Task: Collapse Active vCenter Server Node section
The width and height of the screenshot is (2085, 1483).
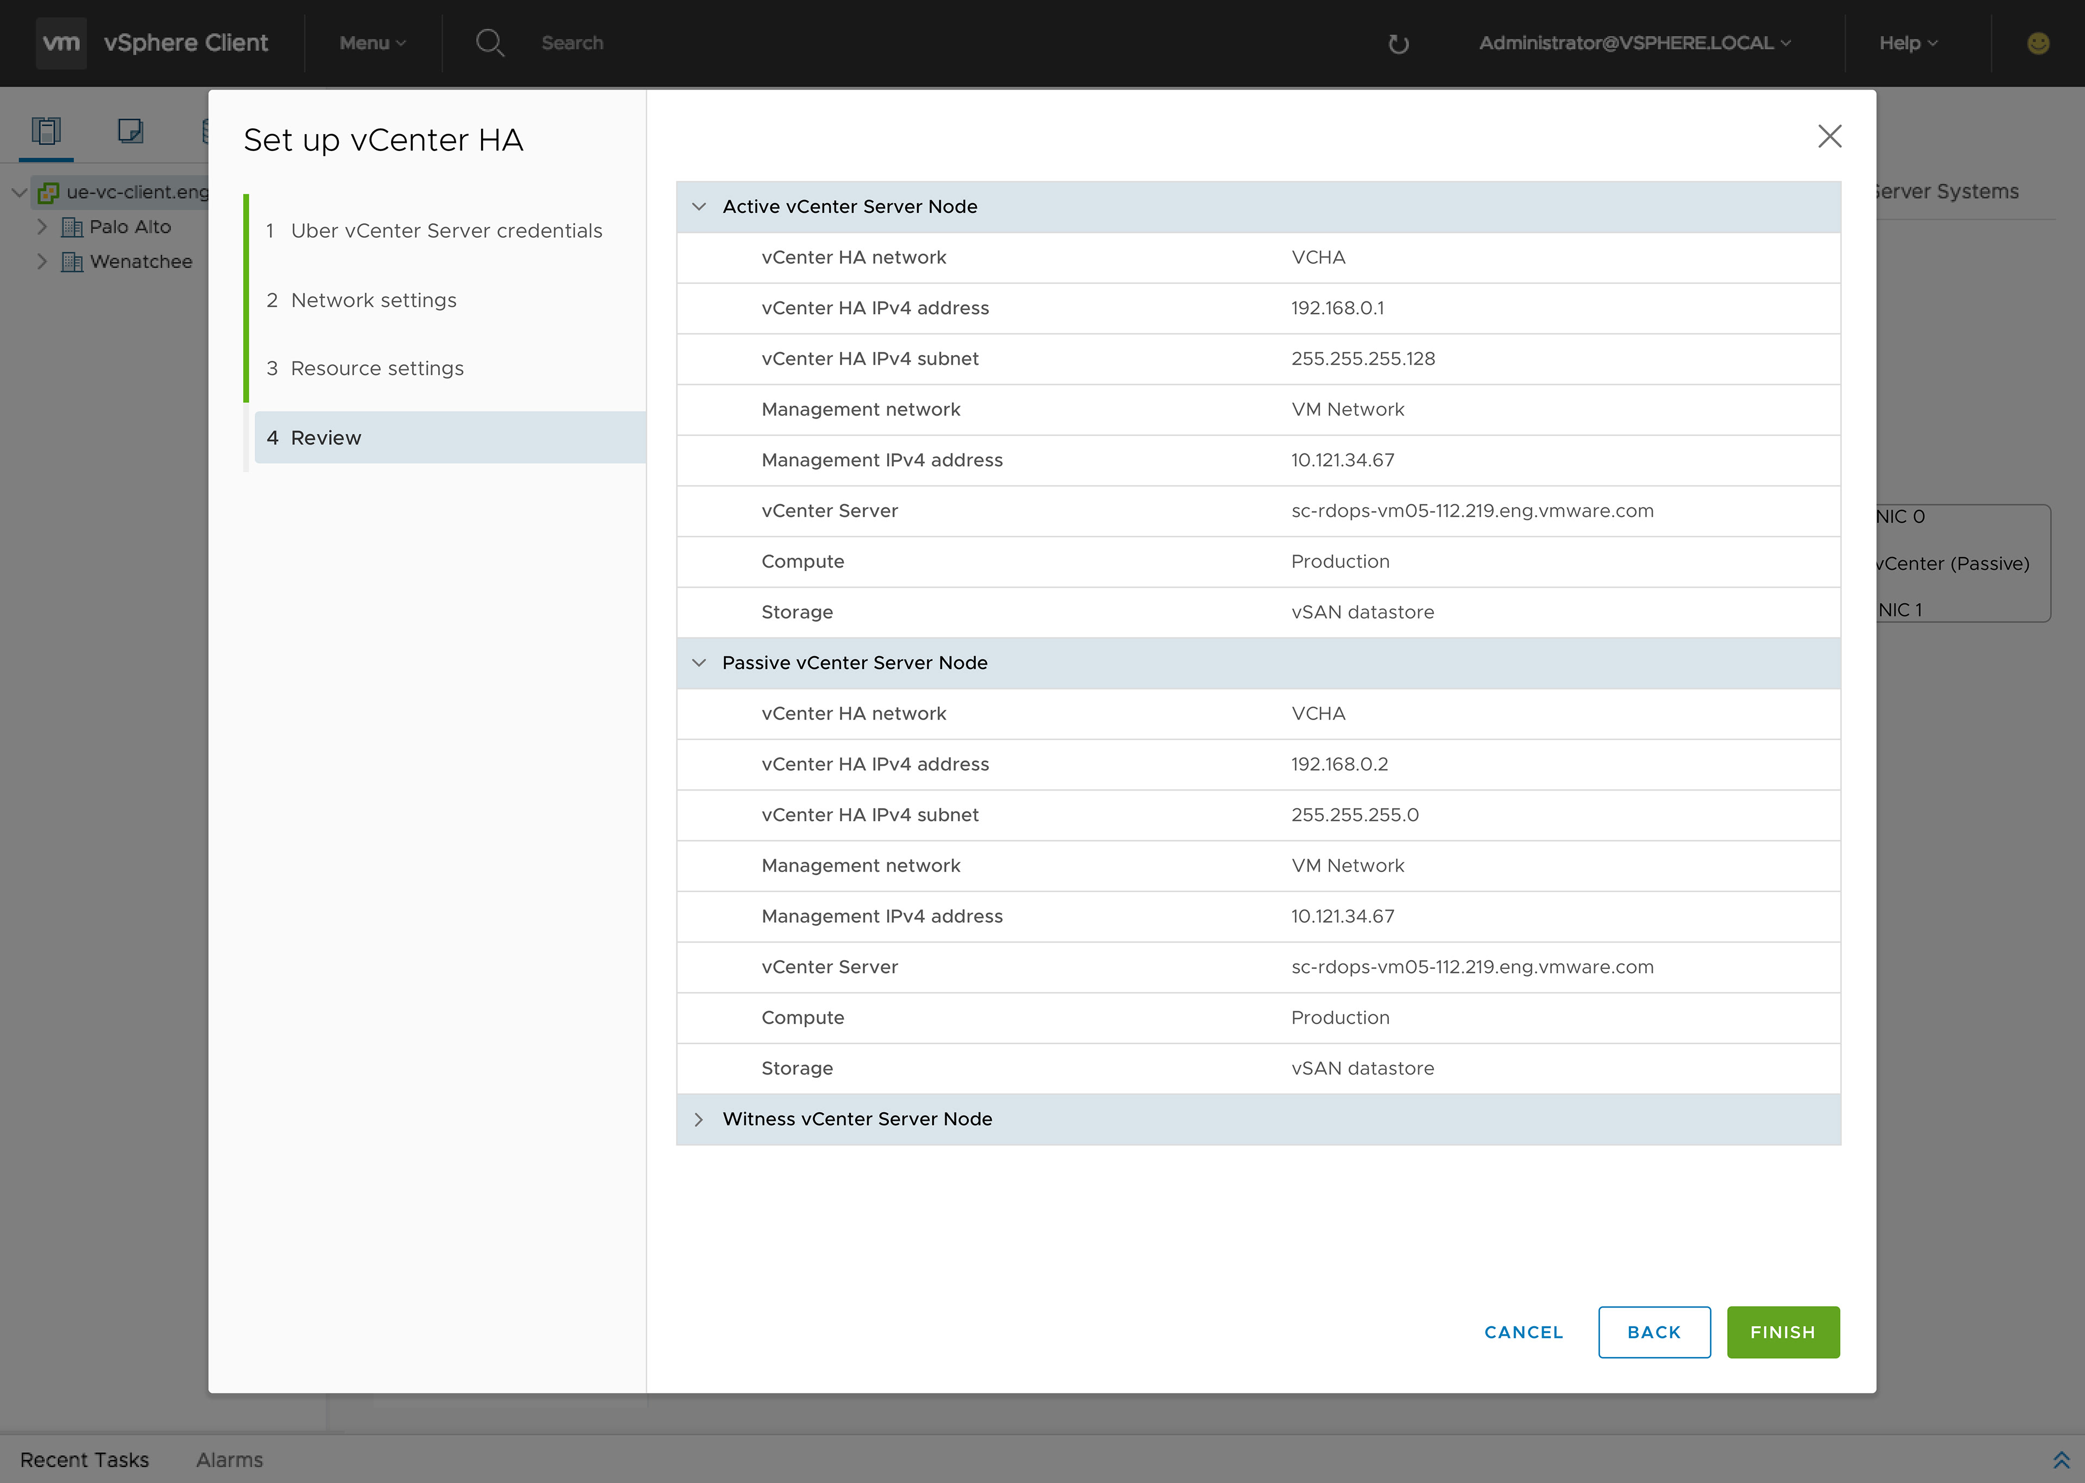Action: [698, 206]
